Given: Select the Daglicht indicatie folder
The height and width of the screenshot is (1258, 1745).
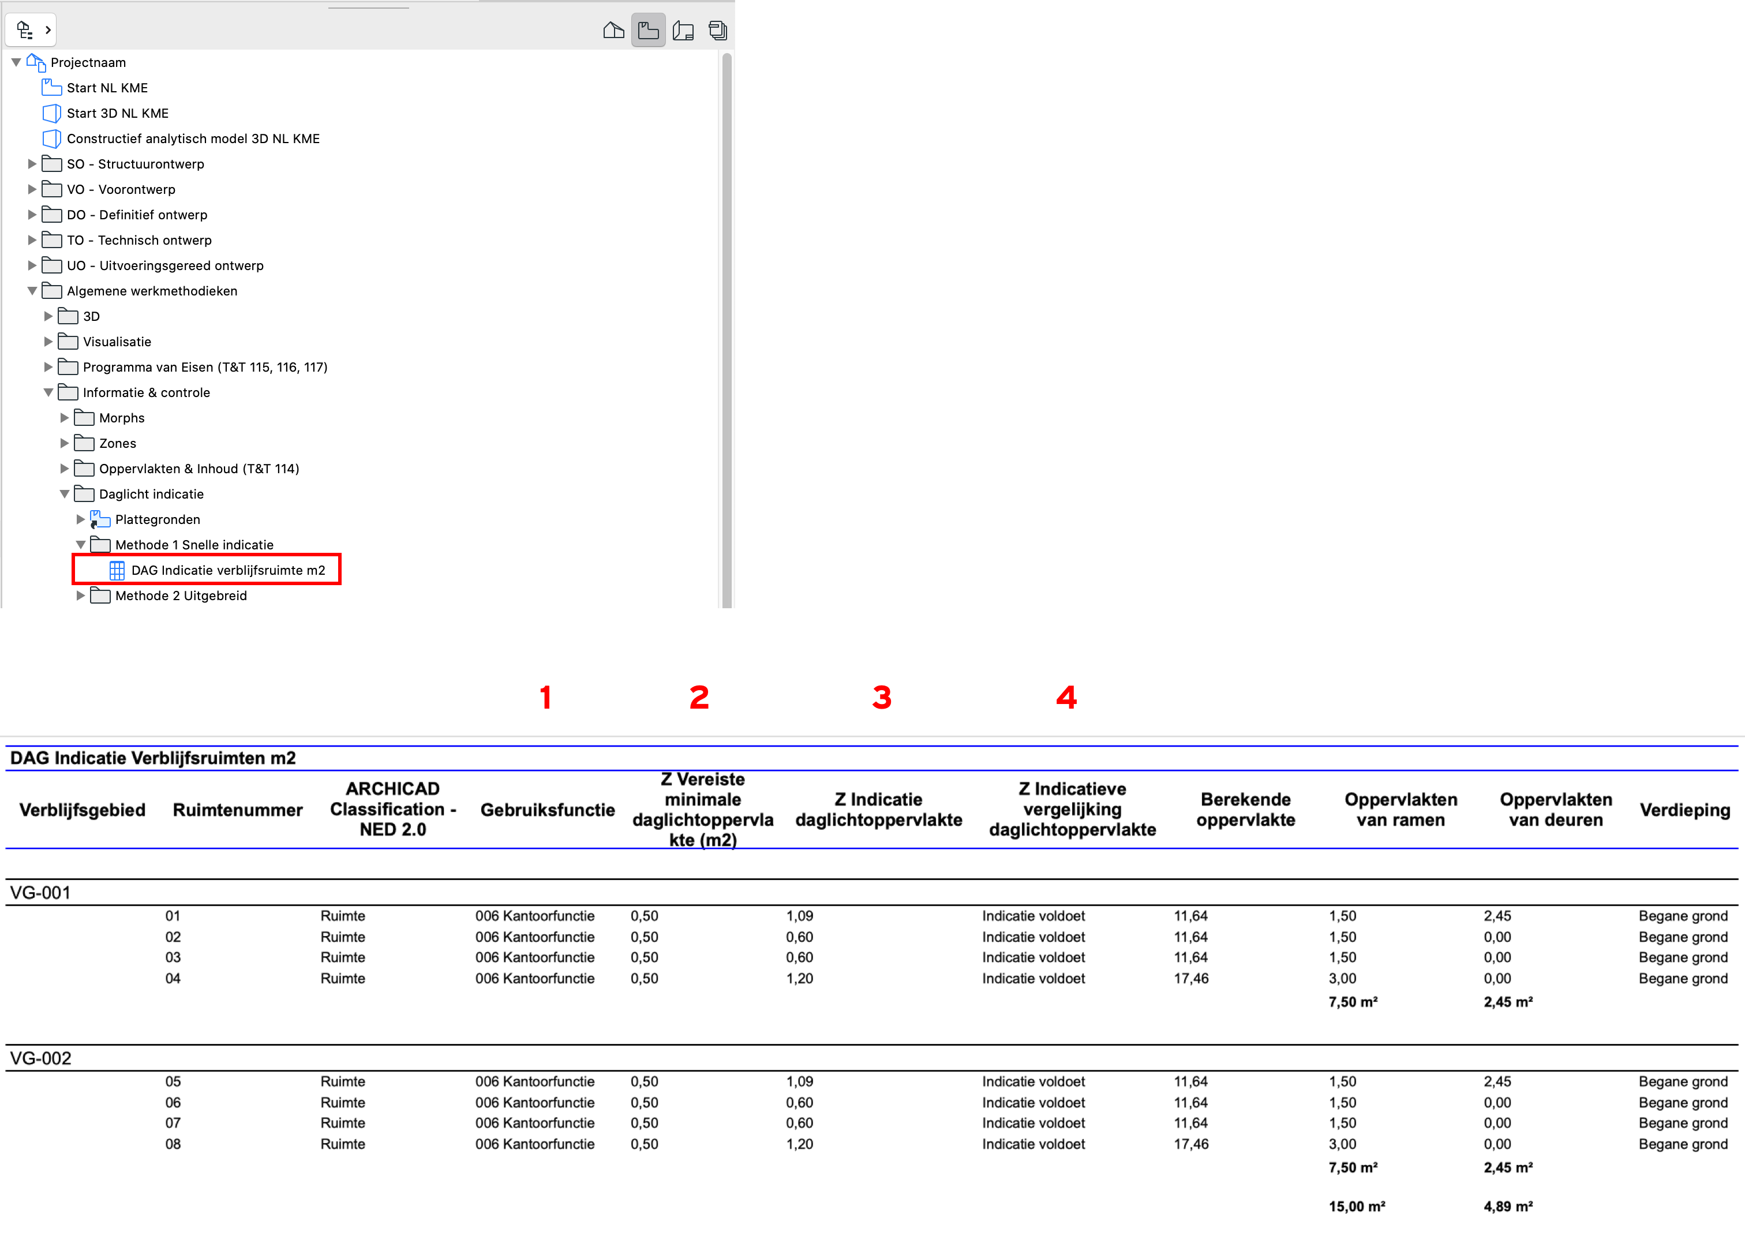Looking at the screenshot, I should [x=152, y=494].
